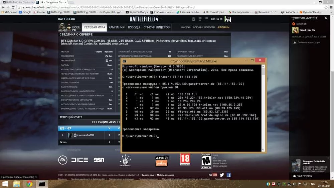Switch to Chrome on the taskbar
Screen dimensions: 334x188
pyautogui.click(x=29, y=184)
